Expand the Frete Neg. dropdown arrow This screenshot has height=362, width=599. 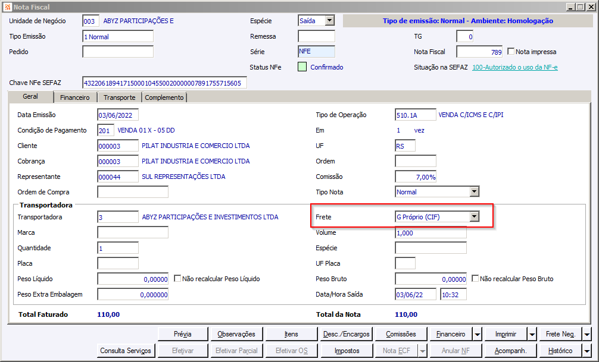(587, 335)
